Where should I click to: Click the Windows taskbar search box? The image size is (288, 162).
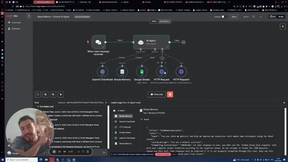click(22, 160)
